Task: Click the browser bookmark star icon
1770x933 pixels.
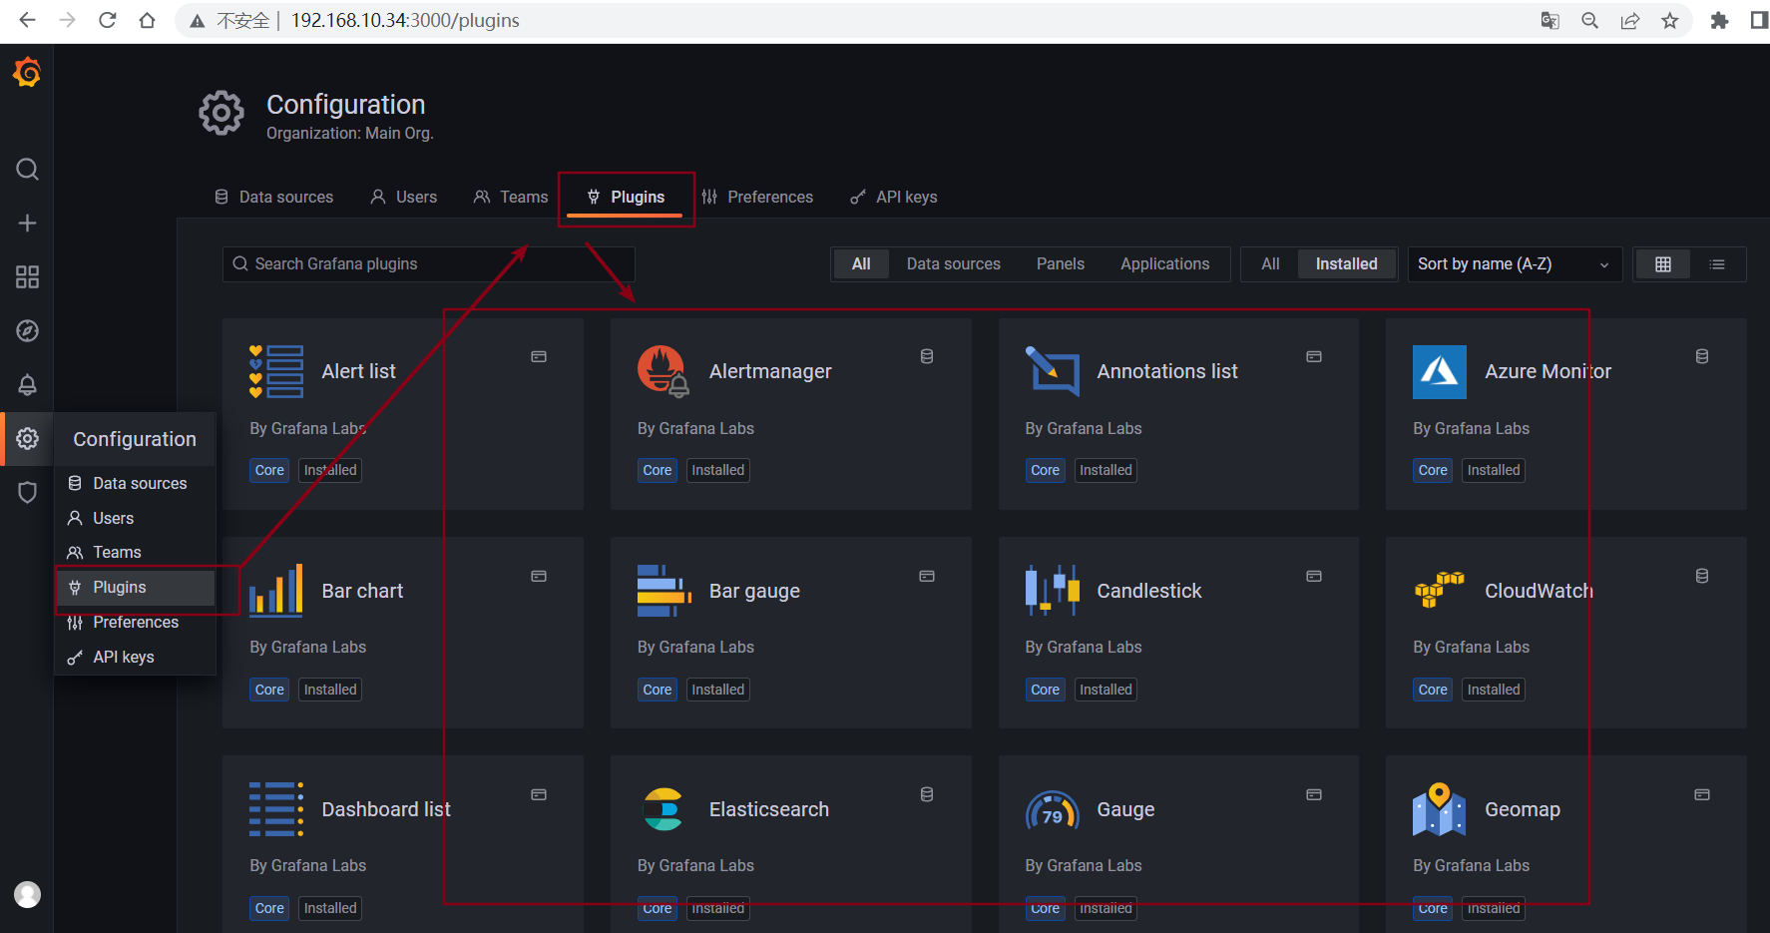Action: [1670, 20]
